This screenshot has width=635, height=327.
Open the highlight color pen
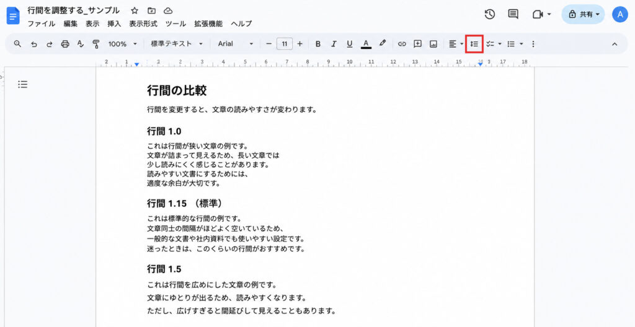[x=383, y=43]
